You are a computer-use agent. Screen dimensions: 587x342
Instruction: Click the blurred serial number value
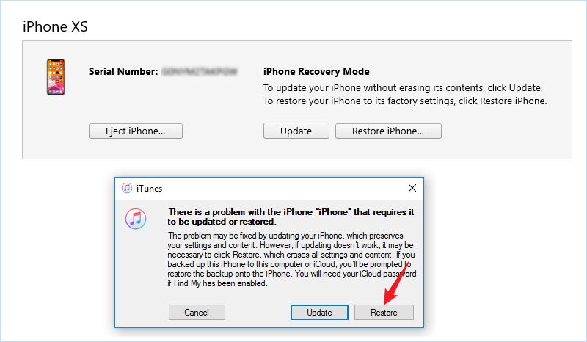point(200,71)
